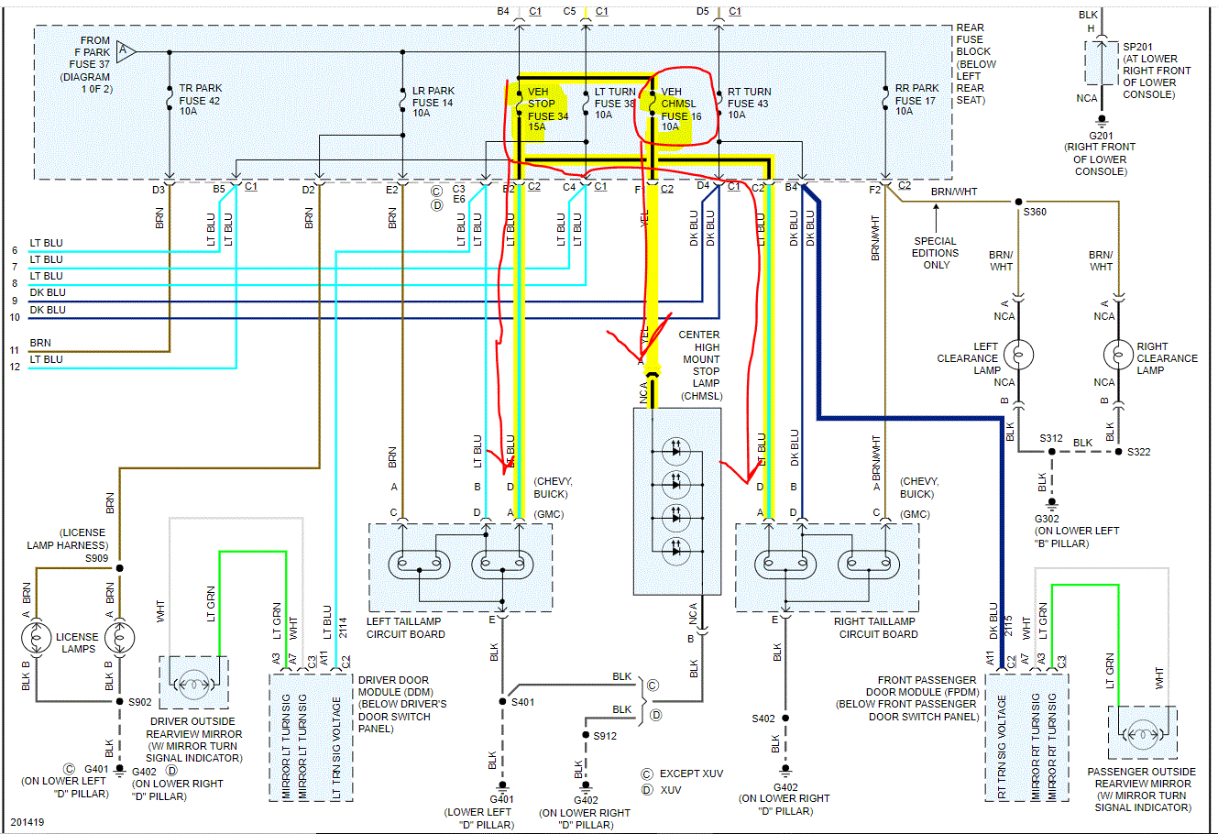
Task: Select the LT TRN SIG VOLTAGE pin label
Action: [x=337, y=748]
